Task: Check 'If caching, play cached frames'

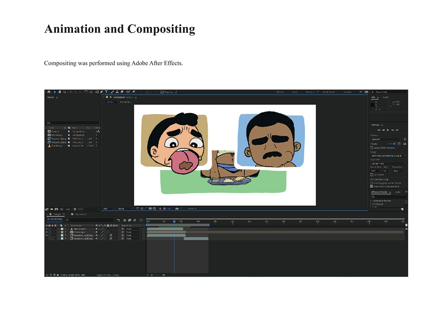Action: click(371, 183)
